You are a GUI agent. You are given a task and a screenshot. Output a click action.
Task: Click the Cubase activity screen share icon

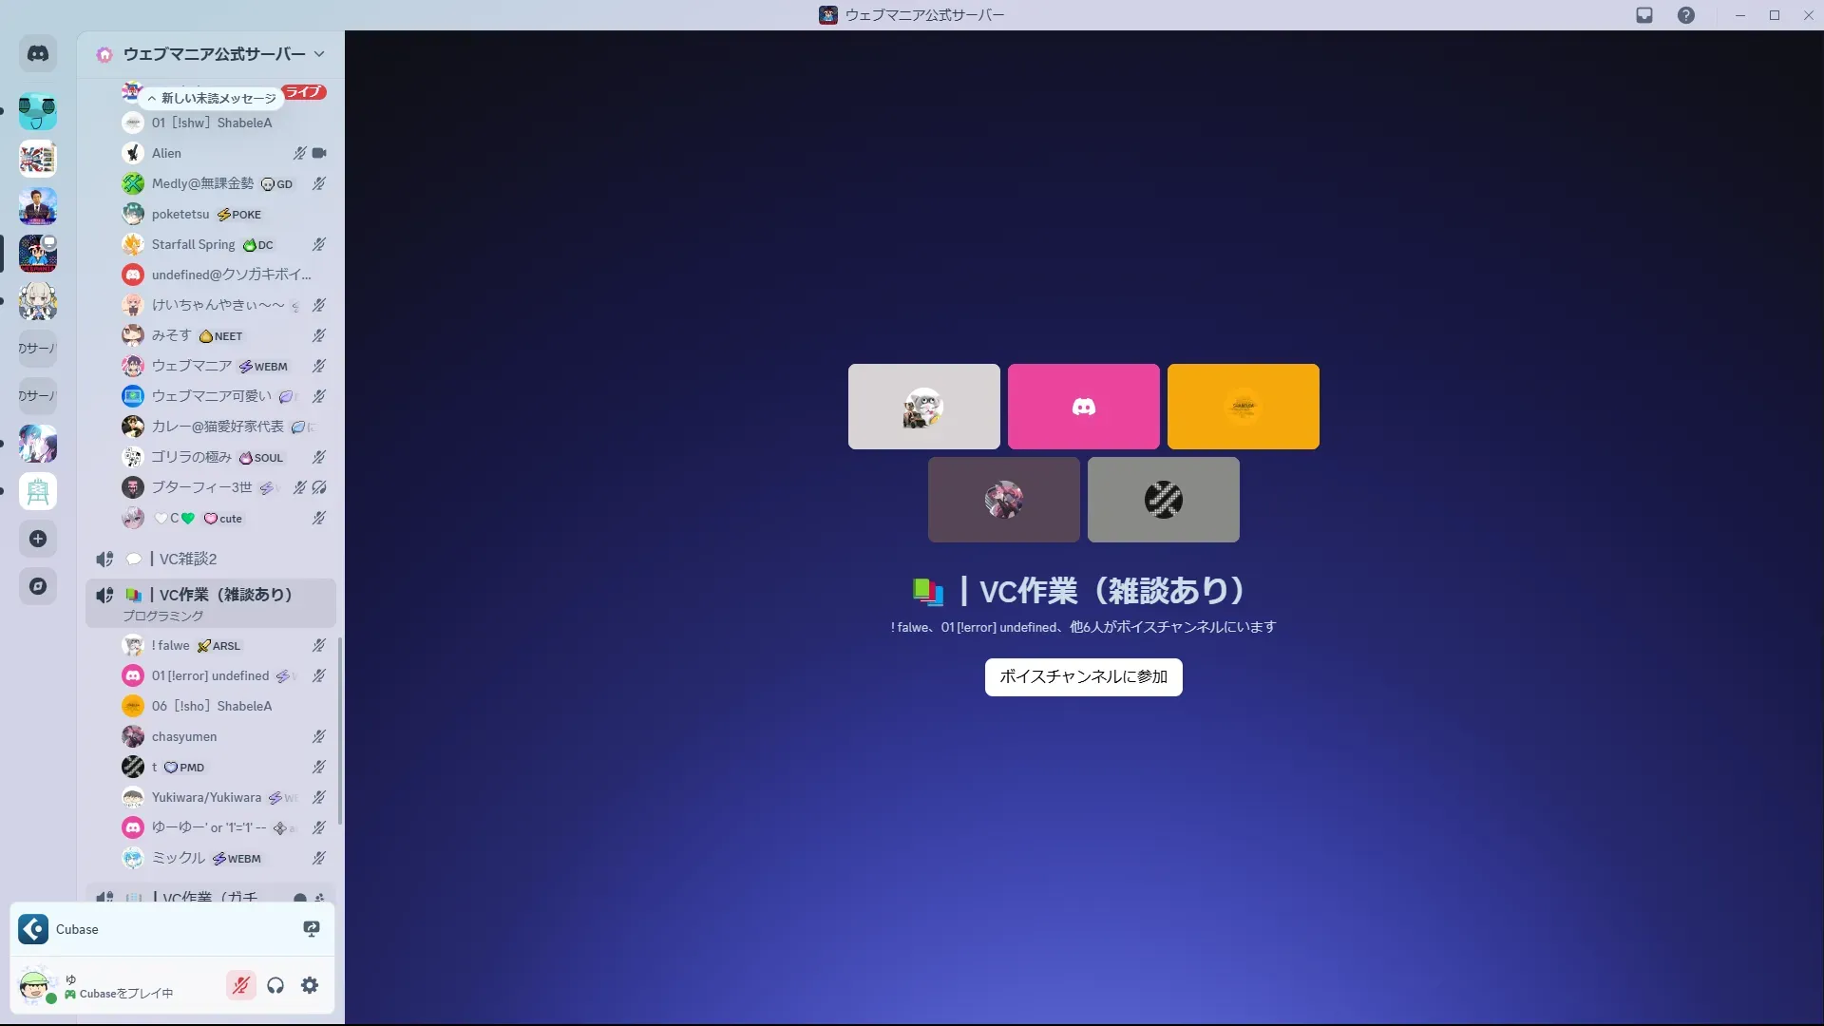click(311, 929)
